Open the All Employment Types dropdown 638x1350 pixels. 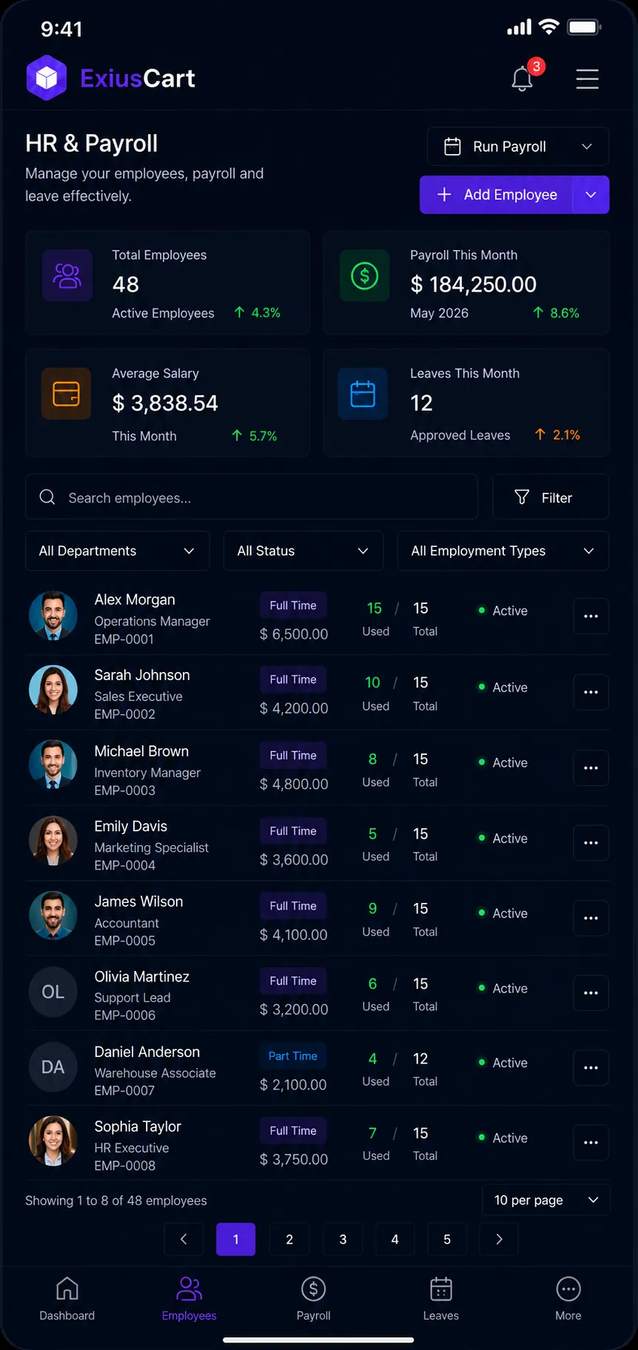click(503, 551)
